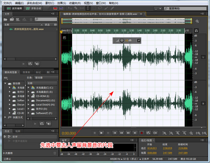The image size is (210, 163).
Task: Click the 搜索帮助 search field
Action: [x=185, y=8]
